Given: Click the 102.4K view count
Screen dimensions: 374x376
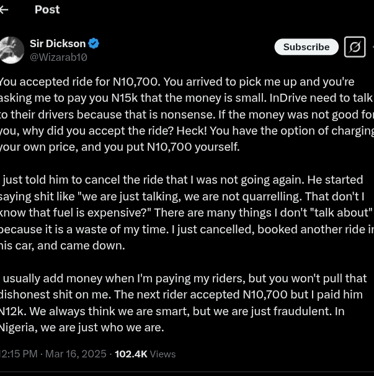Looking at the screenshot, I should coord(131,354).
